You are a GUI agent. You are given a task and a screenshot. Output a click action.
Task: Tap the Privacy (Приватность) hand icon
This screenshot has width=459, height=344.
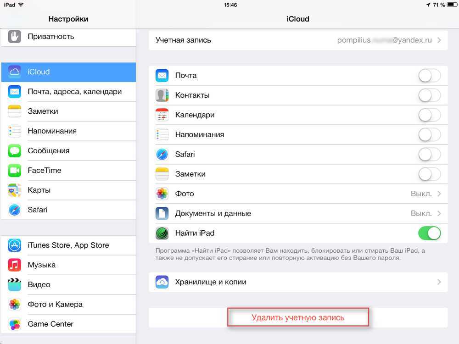(x=14, y=37)
